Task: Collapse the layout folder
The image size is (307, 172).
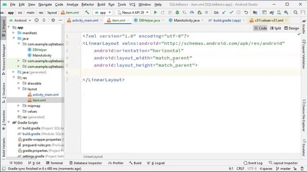Action: point(19,89)
